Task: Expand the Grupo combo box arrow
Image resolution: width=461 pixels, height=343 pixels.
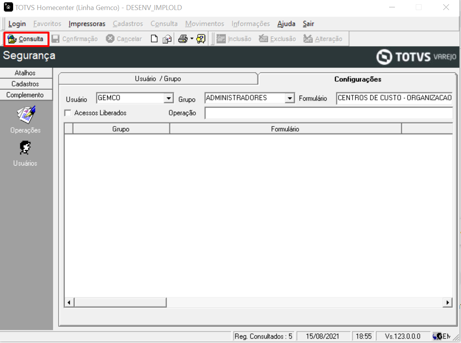Action: click(289, 98)
